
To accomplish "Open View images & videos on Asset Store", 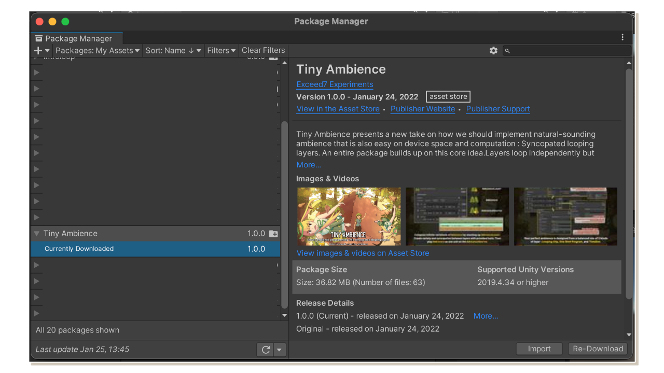I will point(363,253).
